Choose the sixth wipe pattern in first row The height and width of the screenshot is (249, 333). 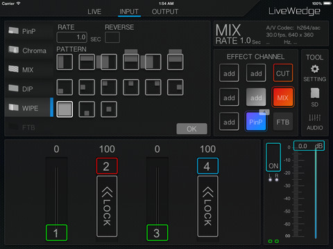point(175,62)
